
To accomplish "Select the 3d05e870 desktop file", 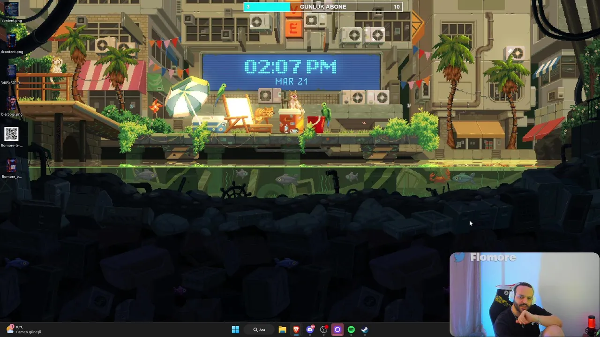I will click(11, 75).
